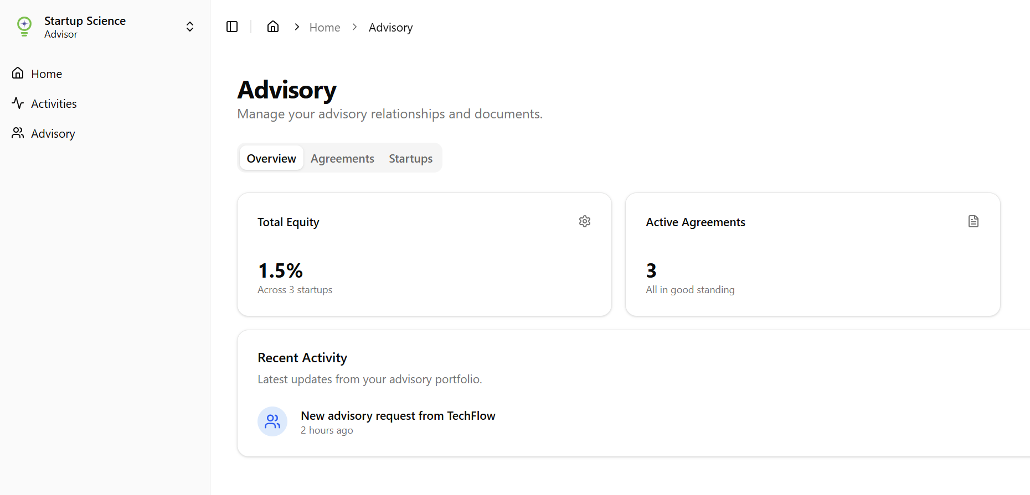This screenshot has width=1030, height=495.
Task: Toggle the sidebar panel icon
Action: (232, 27)
